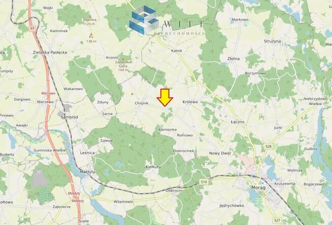Select the Chojnik village label
This screenshot has height=225, width=332.
[x=142, y=103]
